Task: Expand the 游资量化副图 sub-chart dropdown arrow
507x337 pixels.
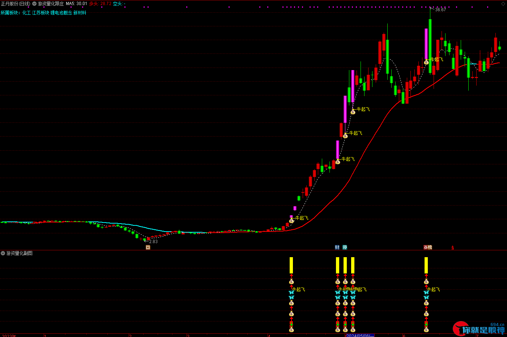Action: pyautogui.click(x=3, y=253)
